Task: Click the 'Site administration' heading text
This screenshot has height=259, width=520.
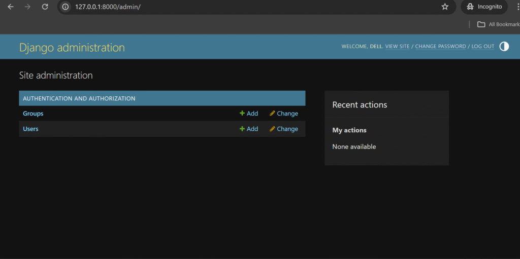Action: (x=56, y=75)
